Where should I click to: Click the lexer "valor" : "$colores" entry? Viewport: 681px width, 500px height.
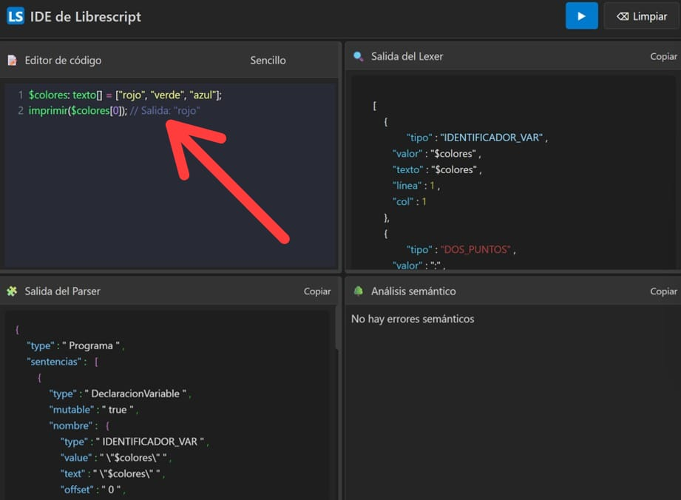click(436, 154)
